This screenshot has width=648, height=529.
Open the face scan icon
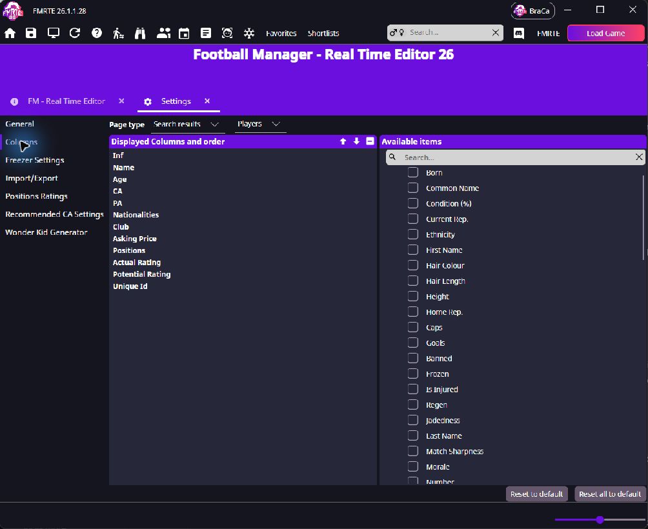pos(227,33)
